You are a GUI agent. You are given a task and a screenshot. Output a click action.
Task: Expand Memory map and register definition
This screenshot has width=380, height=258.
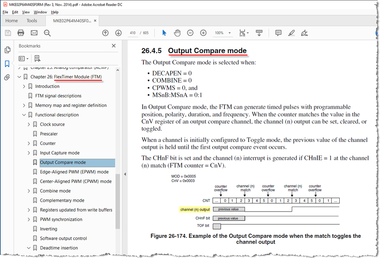pyautogui.click(x=24, y=105)
